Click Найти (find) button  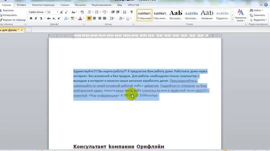click(256, 10)
